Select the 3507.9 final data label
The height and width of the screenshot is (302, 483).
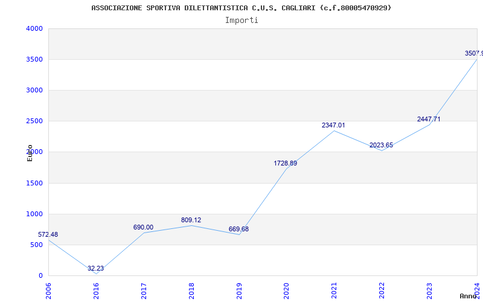pyautogui.click(x=473, y=53)
